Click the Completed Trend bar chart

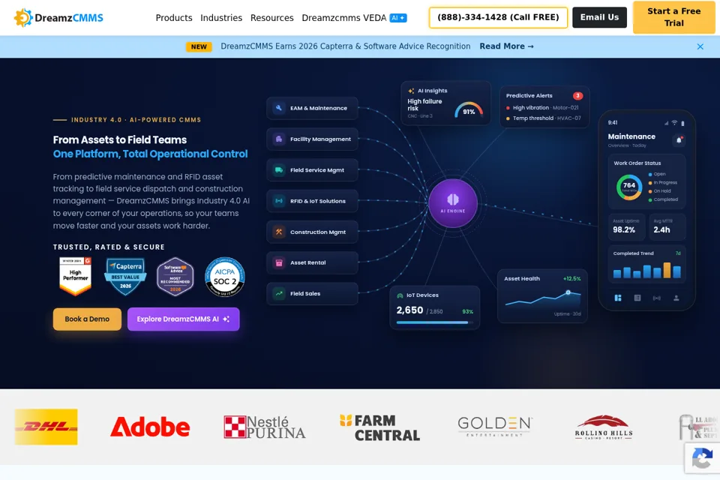tap(647, 271)
